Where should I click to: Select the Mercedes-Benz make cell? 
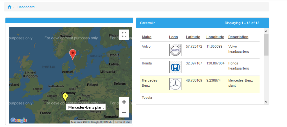point(150,83)
